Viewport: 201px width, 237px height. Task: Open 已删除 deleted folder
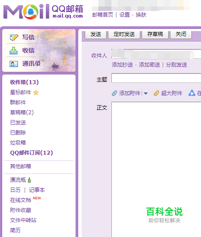pyautogui.click(x=18, y=133)
